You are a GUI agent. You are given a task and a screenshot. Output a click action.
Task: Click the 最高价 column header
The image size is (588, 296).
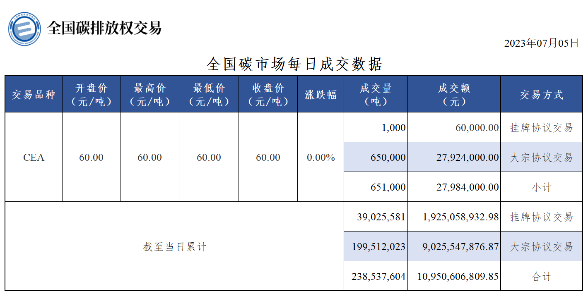[150, 94]
